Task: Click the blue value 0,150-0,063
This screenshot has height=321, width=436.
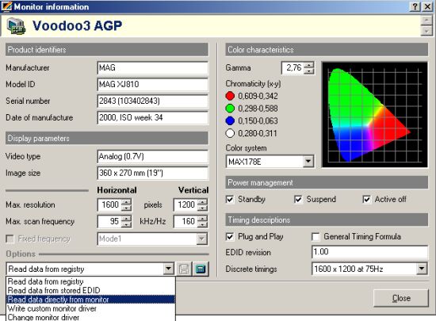Action: [258, 121]
